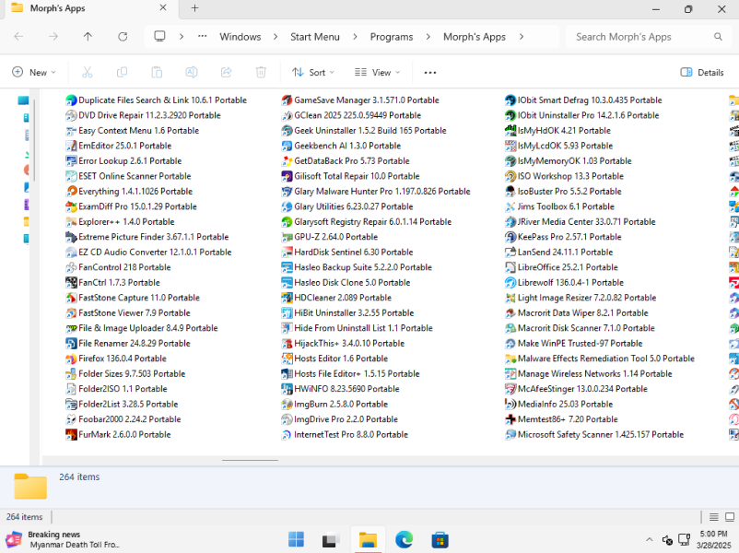Expand chevron after Programs breadcrumb
This screenshot has width=739, height=553.
[428, 37]
